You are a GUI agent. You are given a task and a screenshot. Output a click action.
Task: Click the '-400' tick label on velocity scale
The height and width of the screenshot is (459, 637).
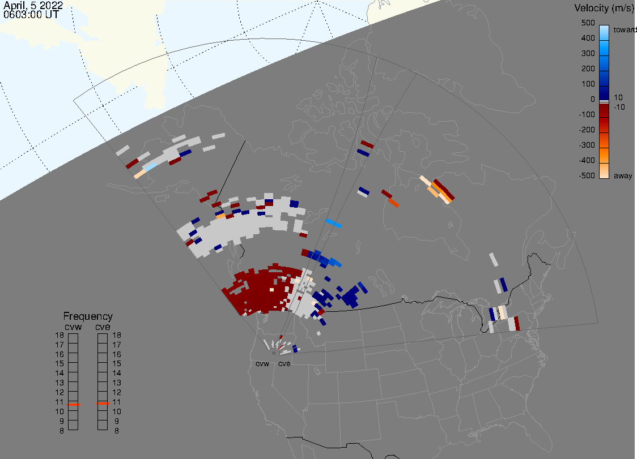tap(587, 160)
